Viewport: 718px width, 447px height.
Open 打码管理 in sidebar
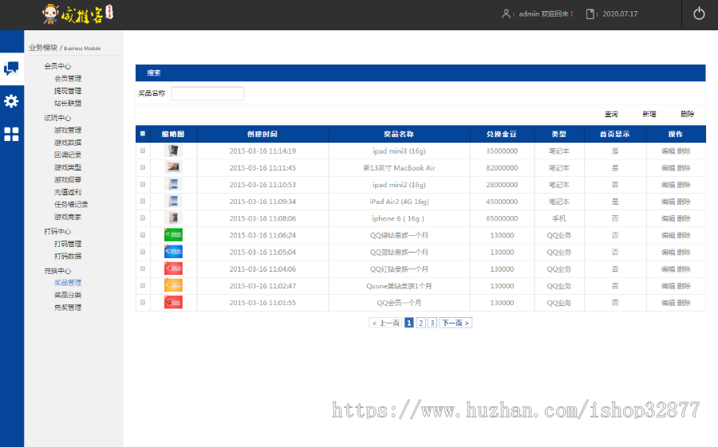point(68,244)
